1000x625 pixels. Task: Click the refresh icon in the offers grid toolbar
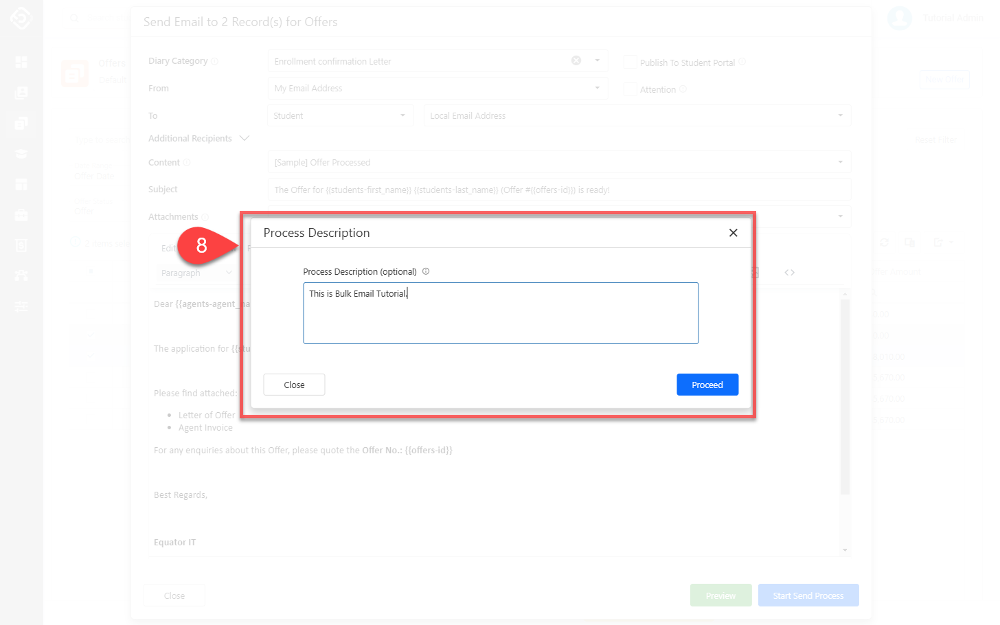[x=884, y=242]
